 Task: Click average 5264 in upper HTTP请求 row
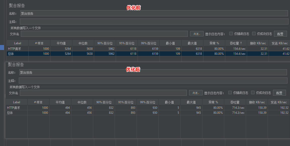pos(68,48)
